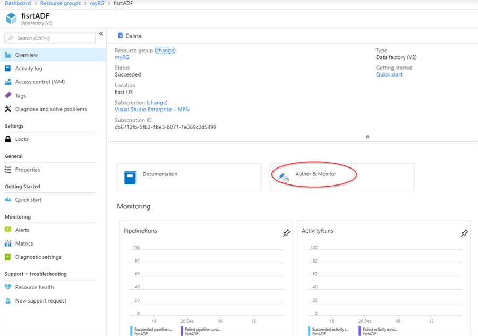Screen dimensions: 478x336
Task: Open Quick start link under Getting started
Action: [x=389, y=74]
